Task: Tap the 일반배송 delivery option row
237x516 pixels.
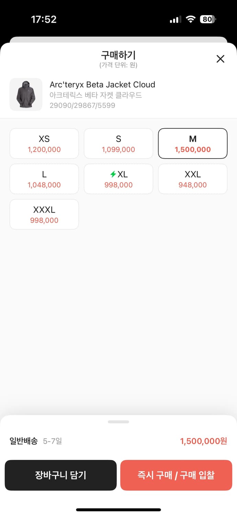Action: click(x=36, y=441)
